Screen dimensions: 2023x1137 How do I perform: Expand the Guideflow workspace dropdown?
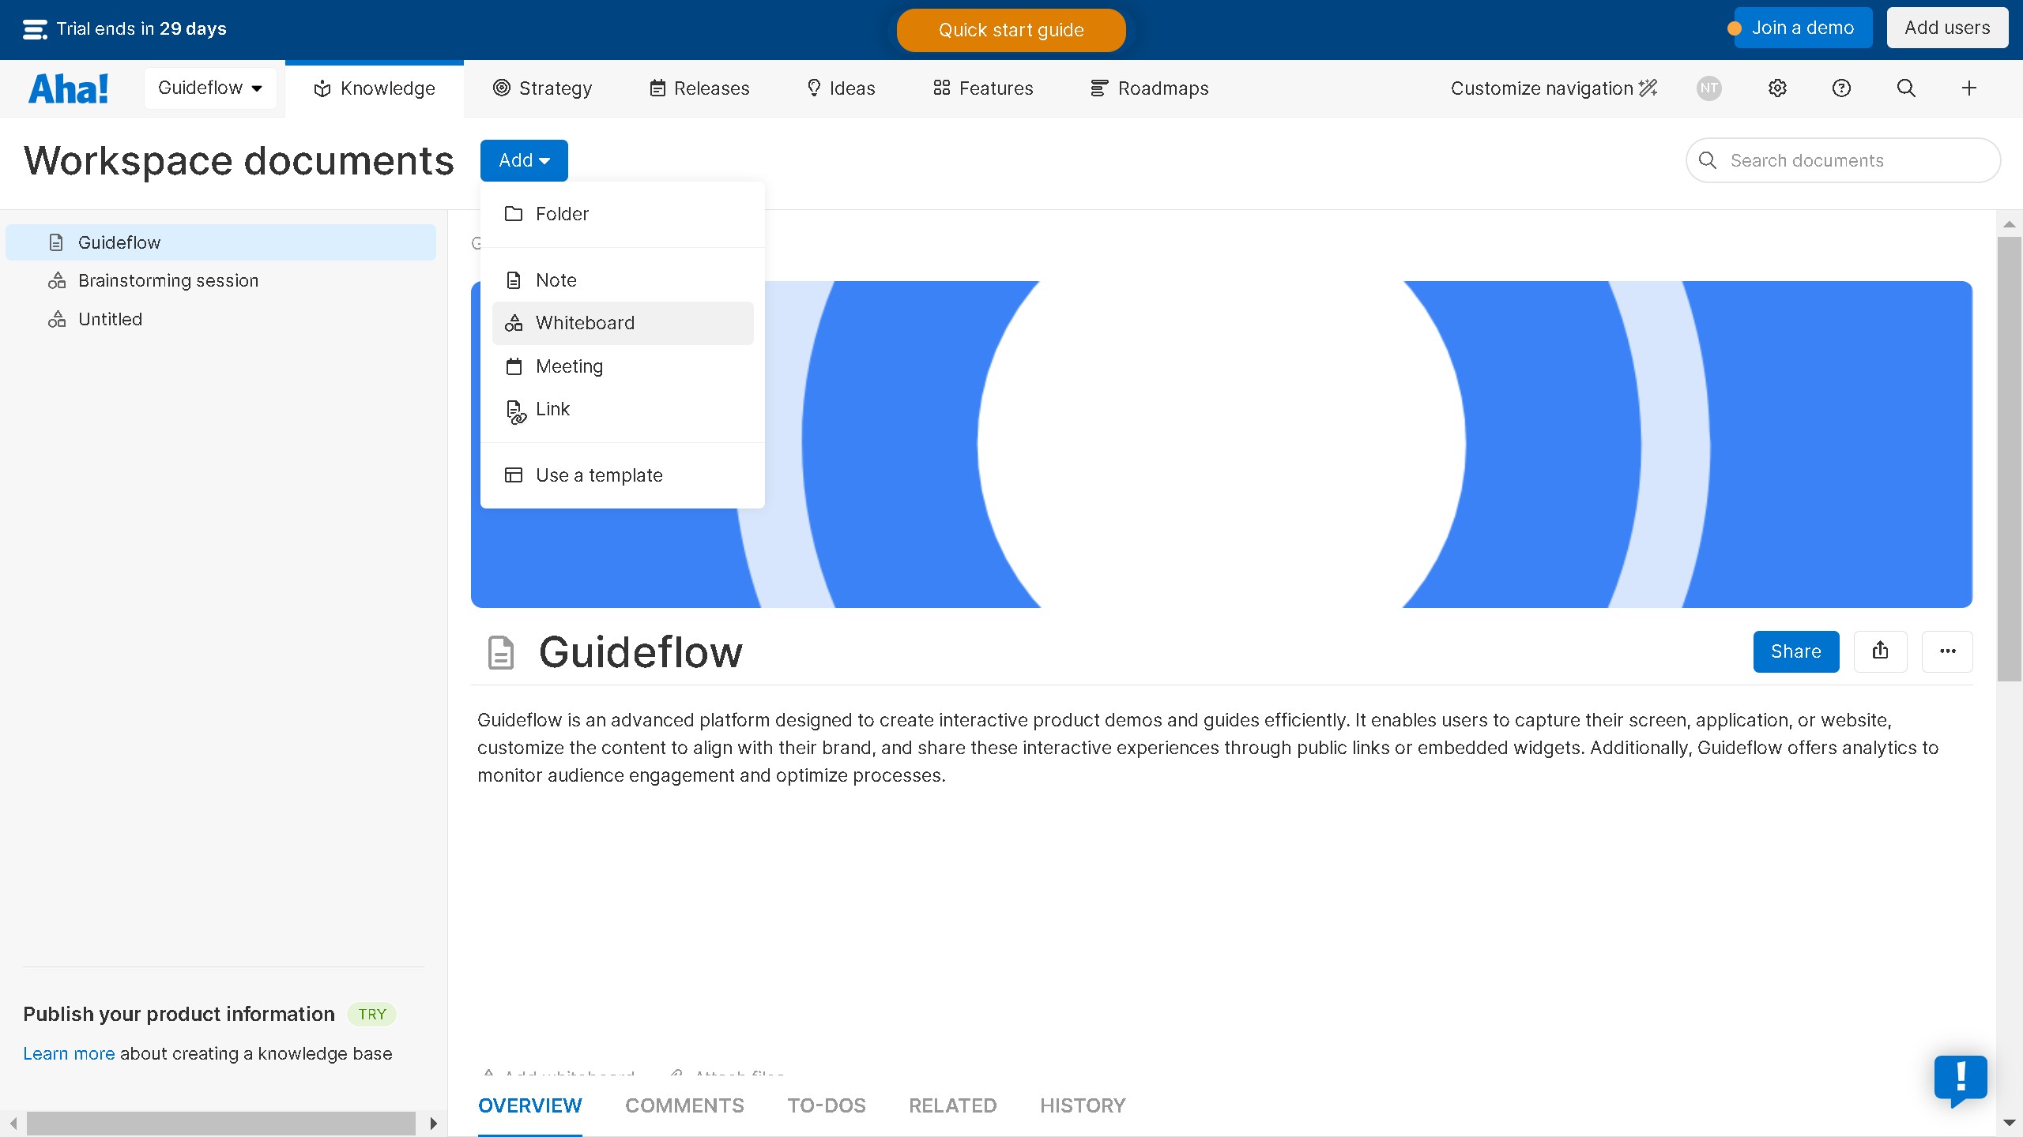[210, 88]
